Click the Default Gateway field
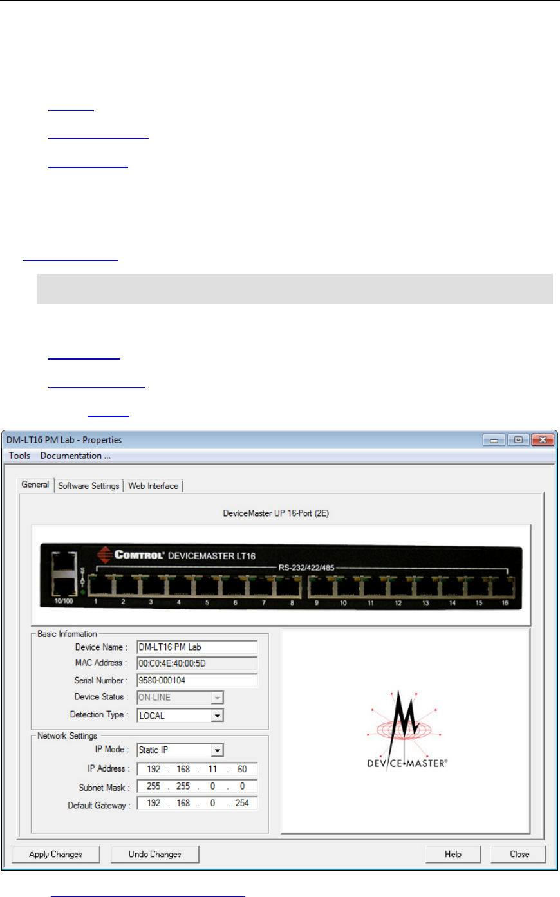The height and width of the screenshot is (897, 560). tap(197, 803)
